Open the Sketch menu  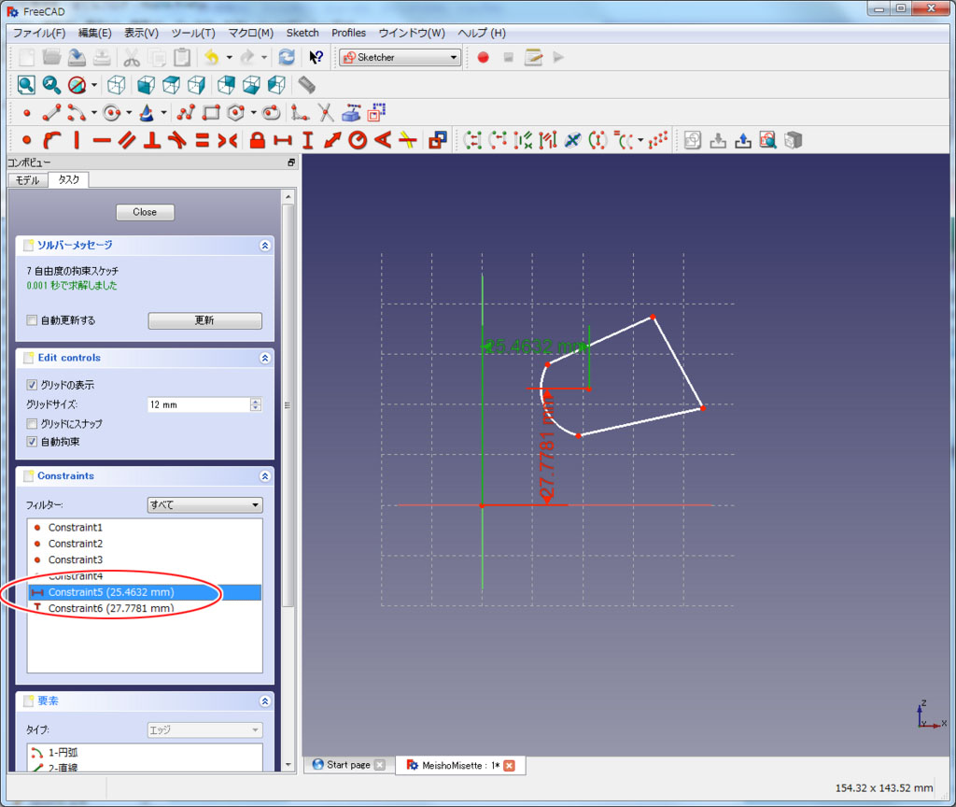click(302, 33)
